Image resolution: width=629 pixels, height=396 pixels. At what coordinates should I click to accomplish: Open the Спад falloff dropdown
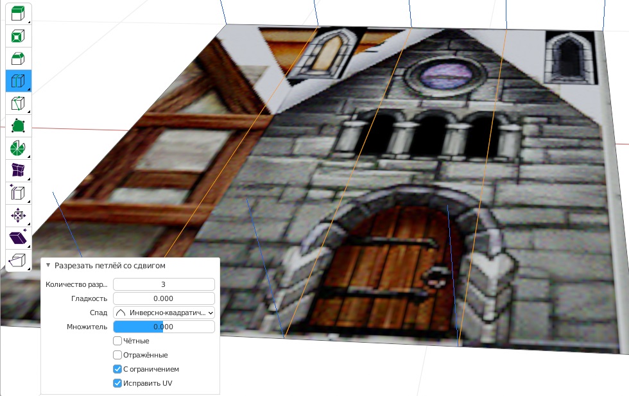pyautogui.click(x=164, y=313)
